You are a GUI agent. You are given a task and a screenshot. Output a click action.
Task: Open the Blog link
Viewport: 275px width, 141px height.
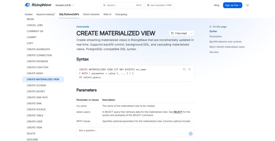click(x=217, y=5)
